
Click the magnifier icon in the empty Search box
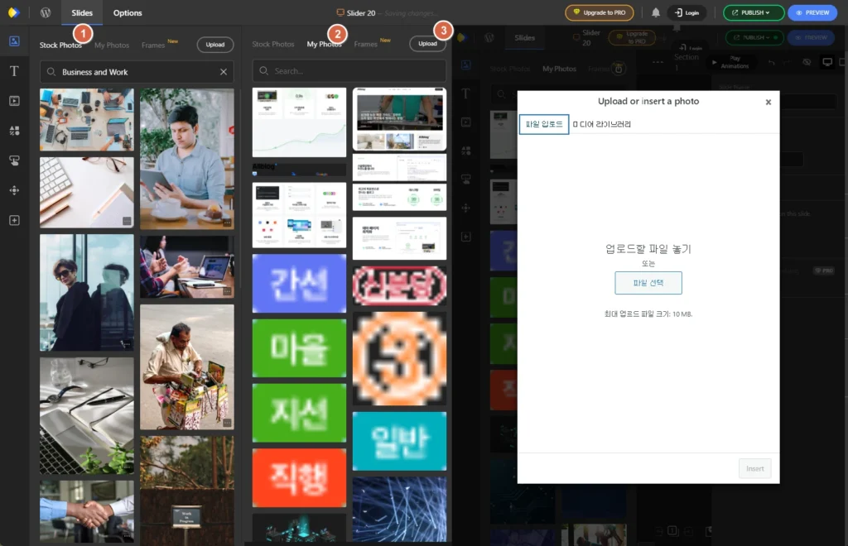[264, 71]
